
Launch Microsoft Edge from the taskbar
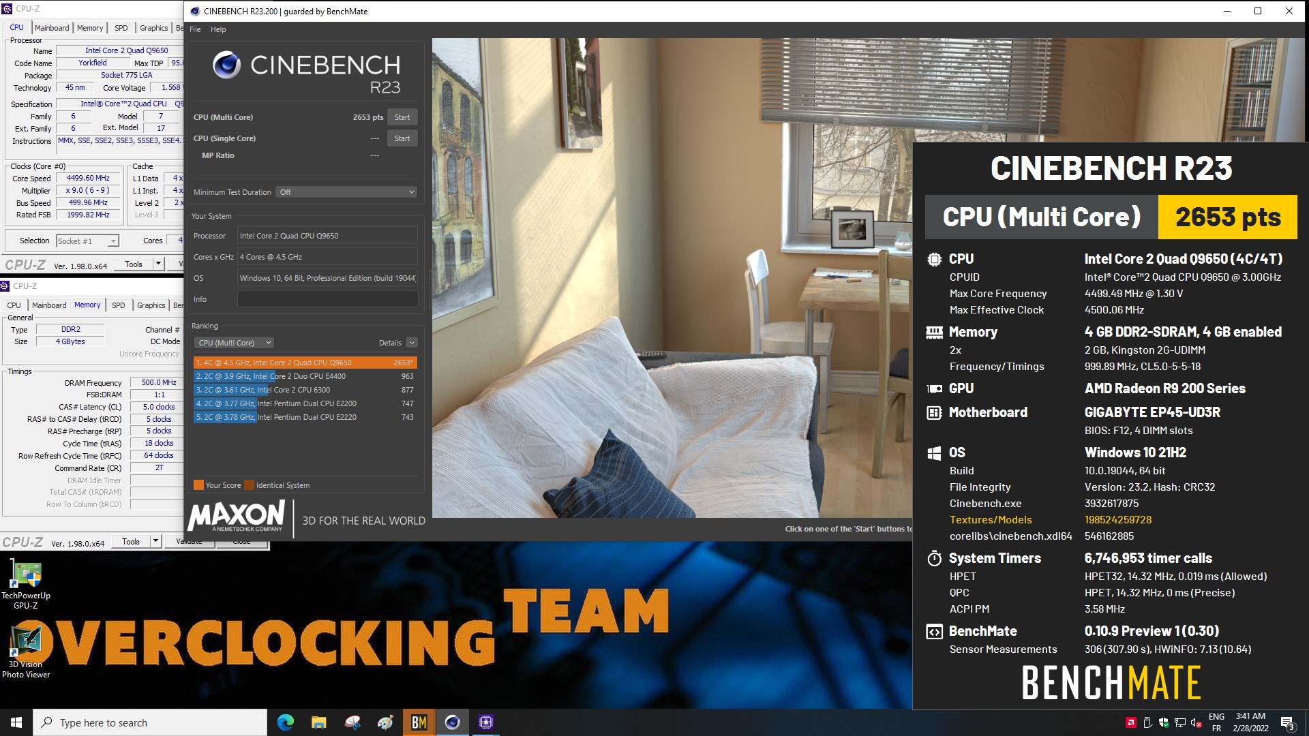point(286,722)
